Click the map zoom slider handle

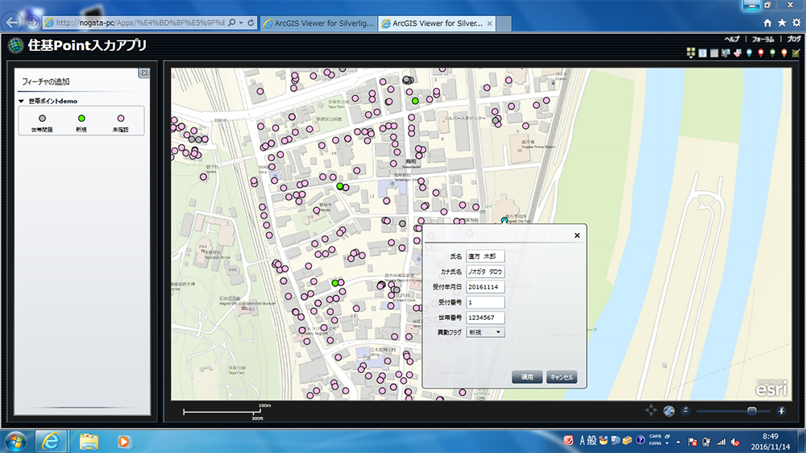(x=751, y=411)
